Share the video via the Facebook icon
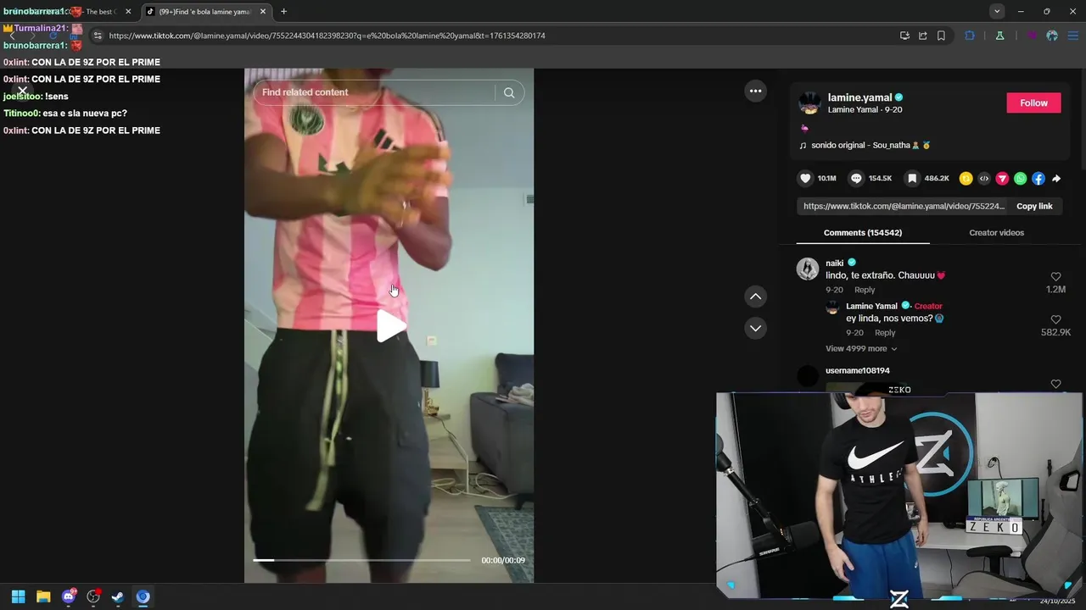The height and width of the screenshot is (610, 1086). pos(1038,179)
